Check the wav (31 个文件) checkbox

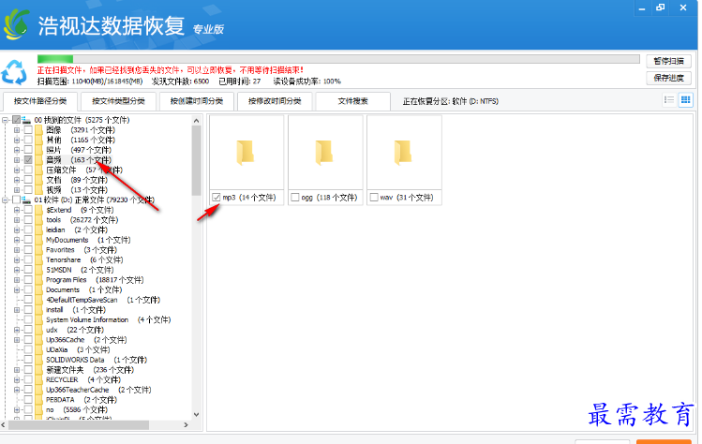tap(374, 197)
